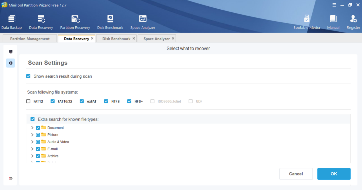Toggle the Picture file type checkbox
The width and height of the screenshot is (362, 190).
[x=38, y=135]
